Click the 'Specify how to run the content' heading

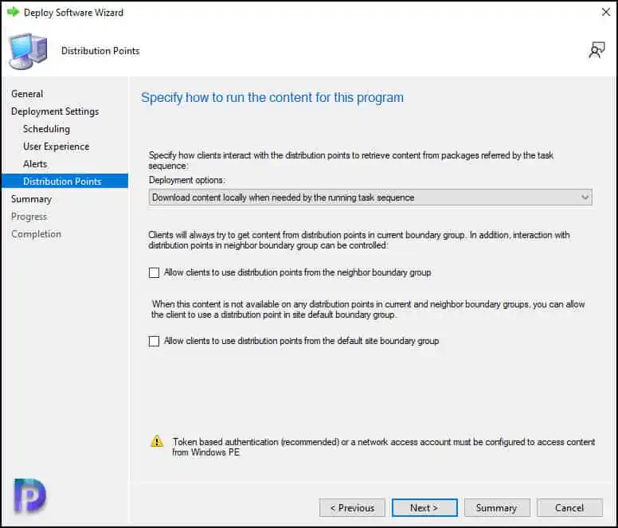pos(272,97)
